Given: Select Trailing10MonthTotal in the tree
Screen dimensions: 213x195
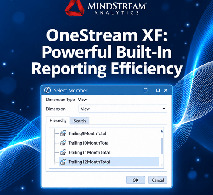Looking at the screenshot, I should (89, 143).
